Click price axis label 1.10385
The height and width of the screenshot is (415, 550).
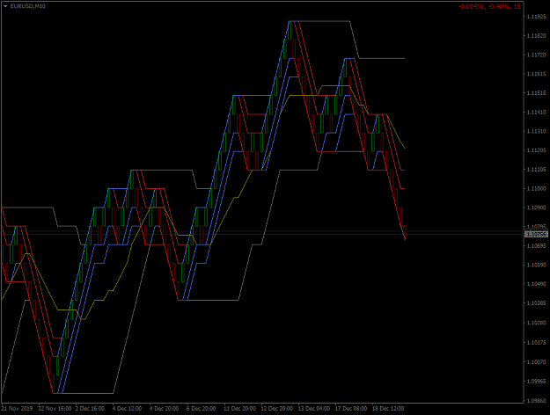pyautogui.click(x=536, y=303)
